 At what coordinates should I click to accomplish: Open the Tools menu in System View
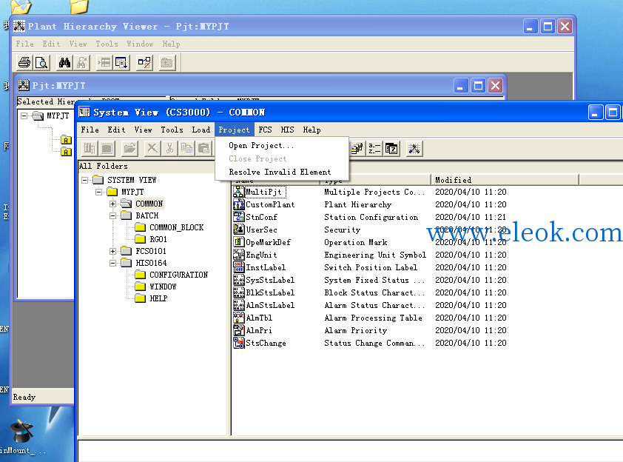click(172, 130)
